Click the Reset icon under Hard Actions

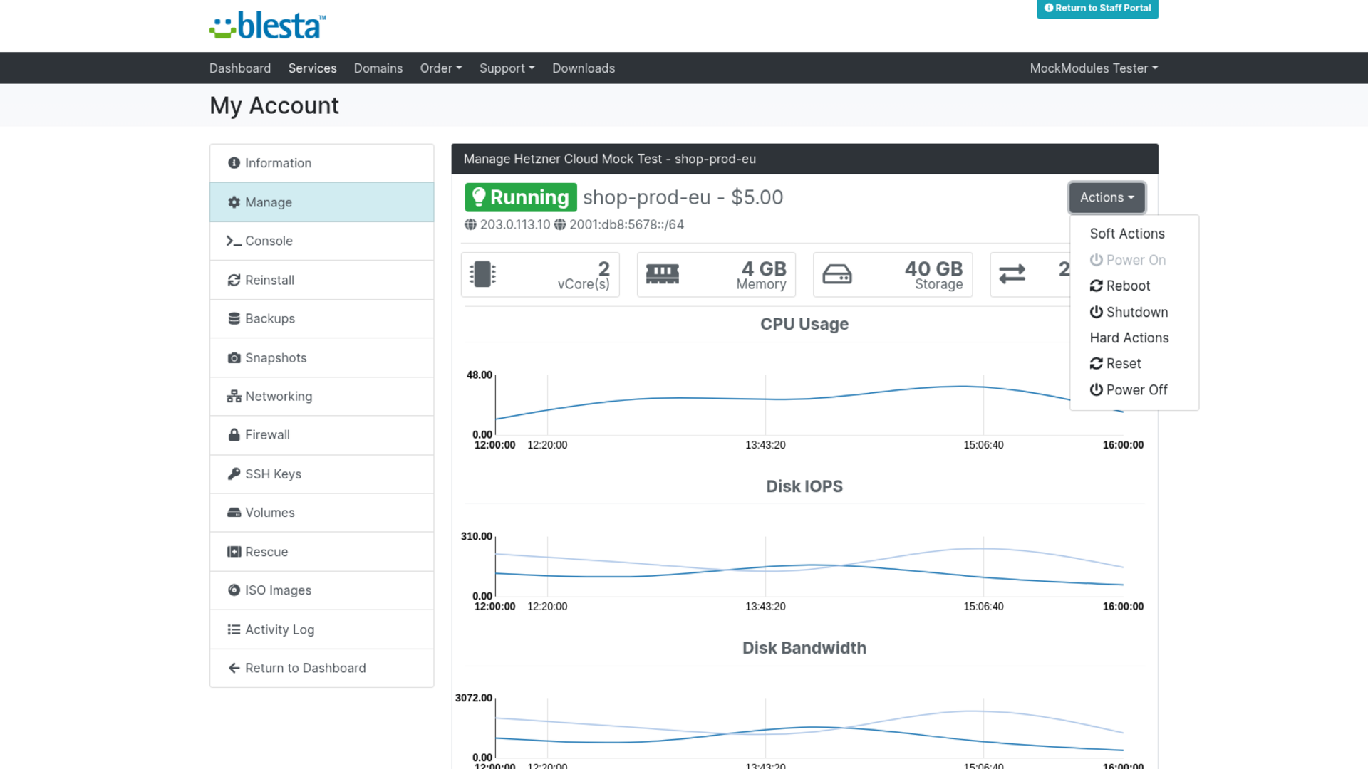click(1096, 364)
